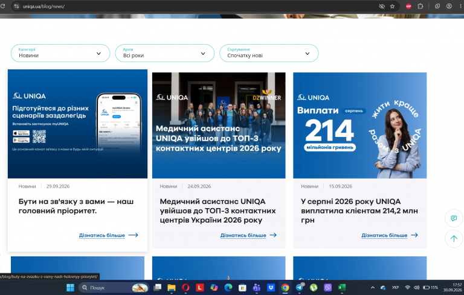Screen dimensions: 464x295
Task: Click the chevron in the Архів selector
Action: pos(203,54)
